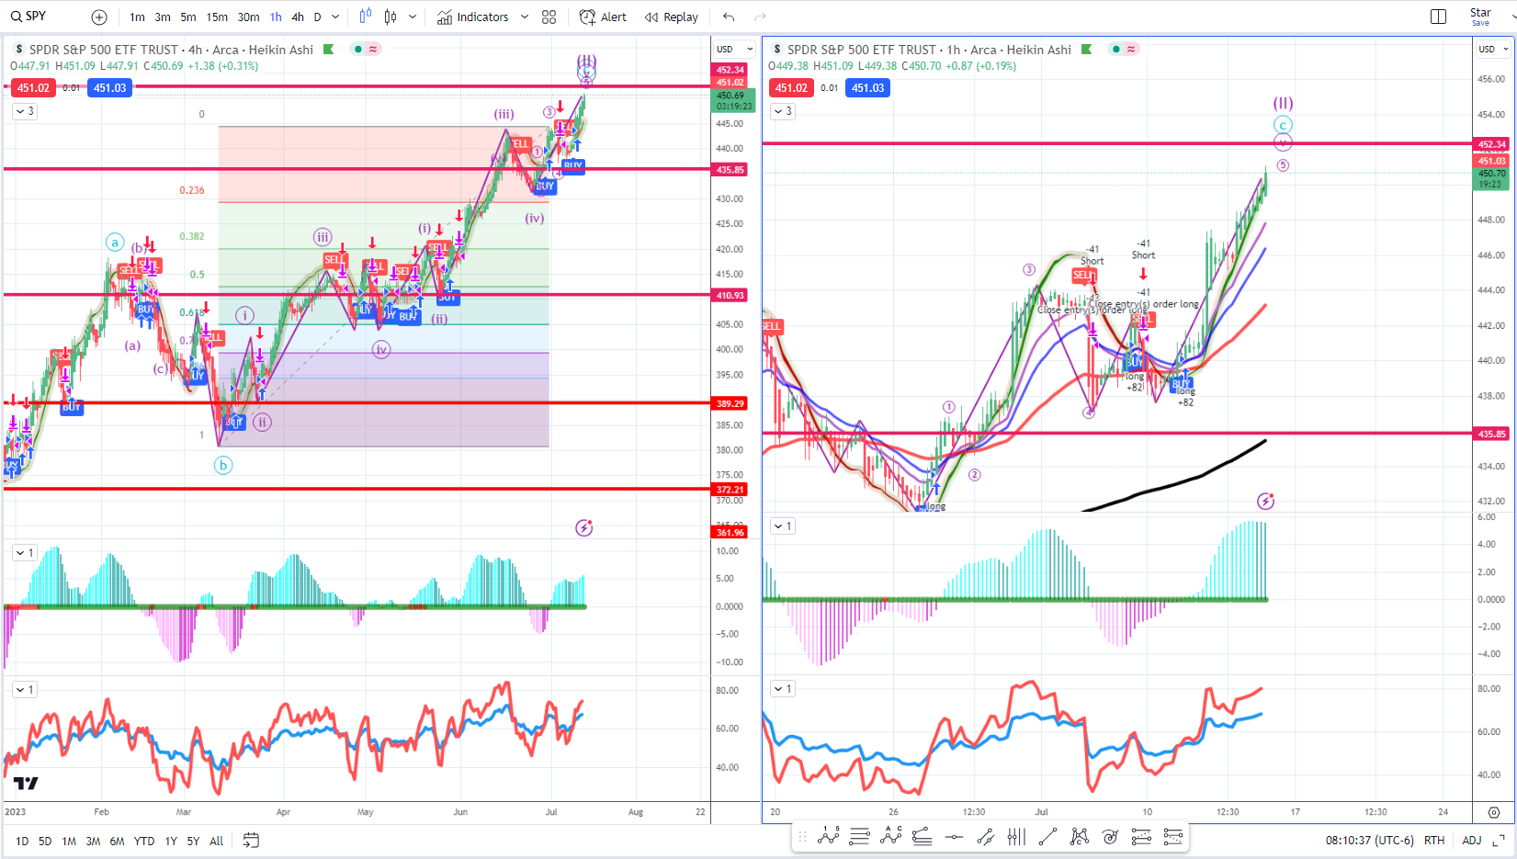Switch to the 15m timeframe
This screenshot has height=859, width=1517.
[x=217, y=17]
